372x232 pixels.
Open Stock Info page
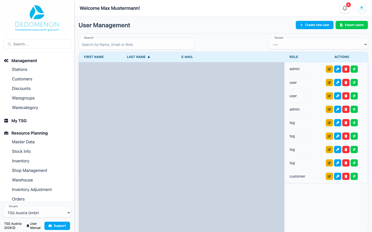click(21, 151)
